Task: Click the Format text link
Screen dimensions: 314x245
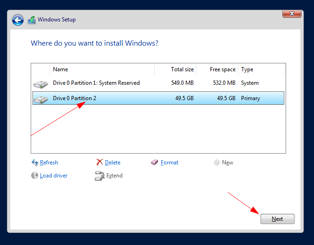Action: pyautogui.click(x=170, y=163)
